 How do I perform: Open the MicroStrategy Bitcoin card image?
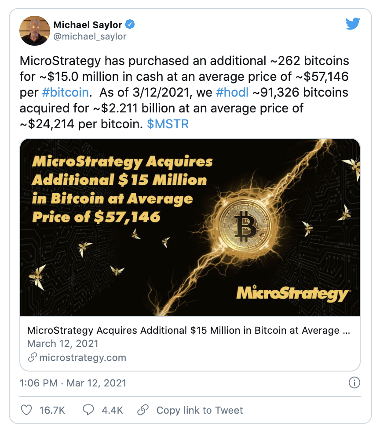pyautogui.click(x=190, y=227)
